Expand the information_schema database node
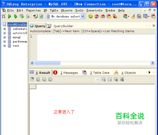Screen dimensions: 158x135 [x=5, y=29]
